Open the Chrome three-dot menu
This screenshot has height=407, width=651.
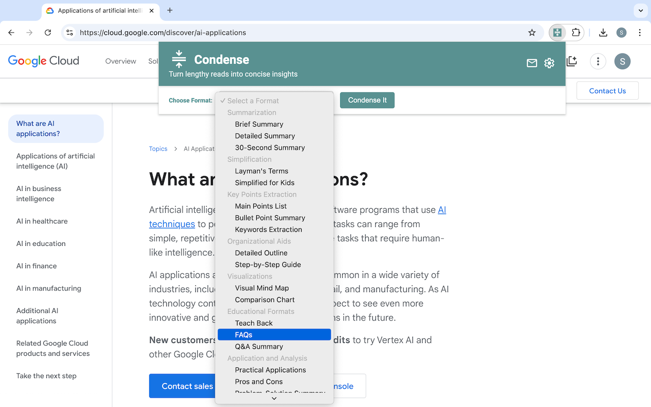640,33
